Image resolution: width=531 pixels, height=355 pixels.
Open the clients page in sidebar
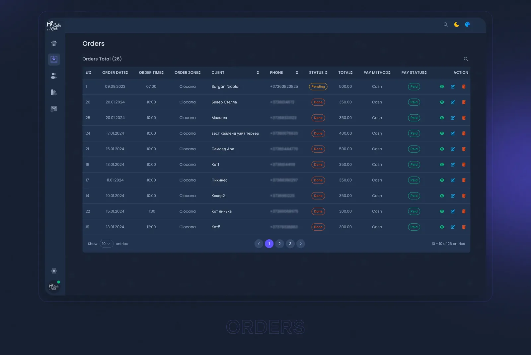[x=54, y=76]
